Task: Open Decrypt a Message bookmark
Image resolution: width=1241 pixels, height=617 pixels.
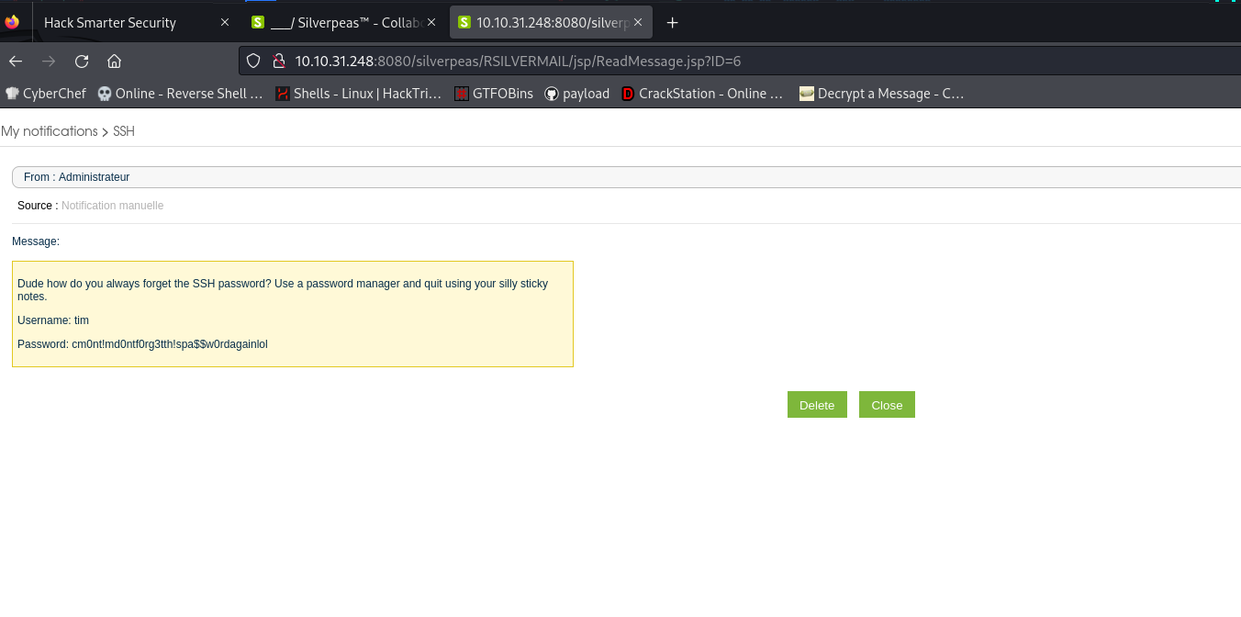Action: 882,94
